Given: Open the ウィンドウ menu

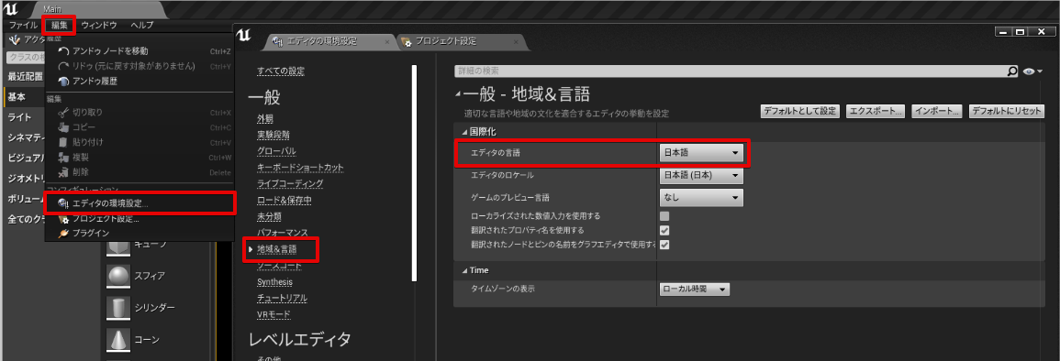Looking at the screenshot, I should click(x=99, y=25).
